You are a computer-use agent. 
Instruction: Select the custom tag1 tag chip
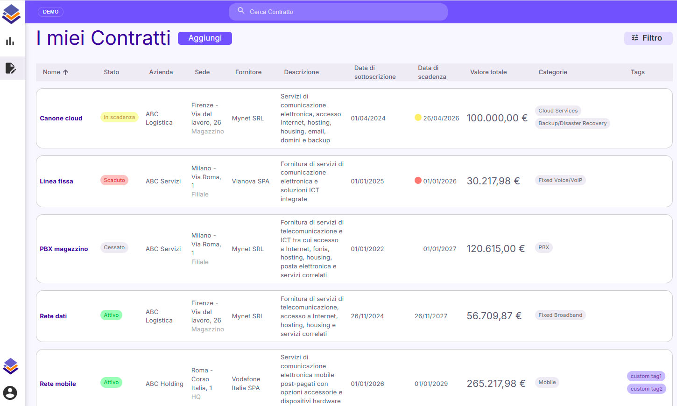[646, 376]
